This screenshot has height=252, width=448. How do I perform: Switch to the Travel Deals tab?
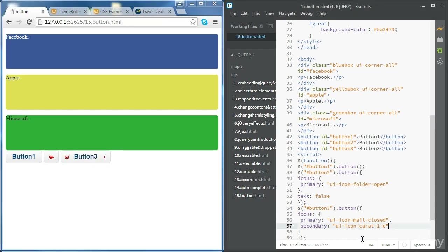pos(152,12)
